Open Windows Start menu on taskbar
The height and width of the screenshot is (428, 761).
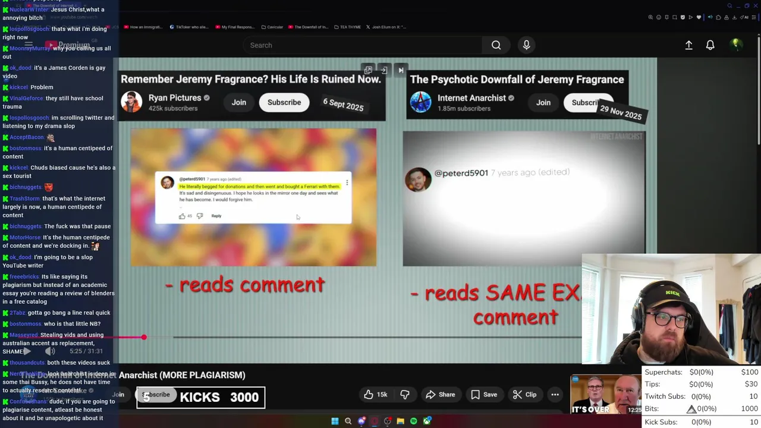click(335, 421)
